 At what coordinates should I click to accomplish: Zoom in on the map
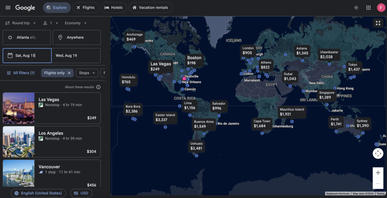pos(378,173)
